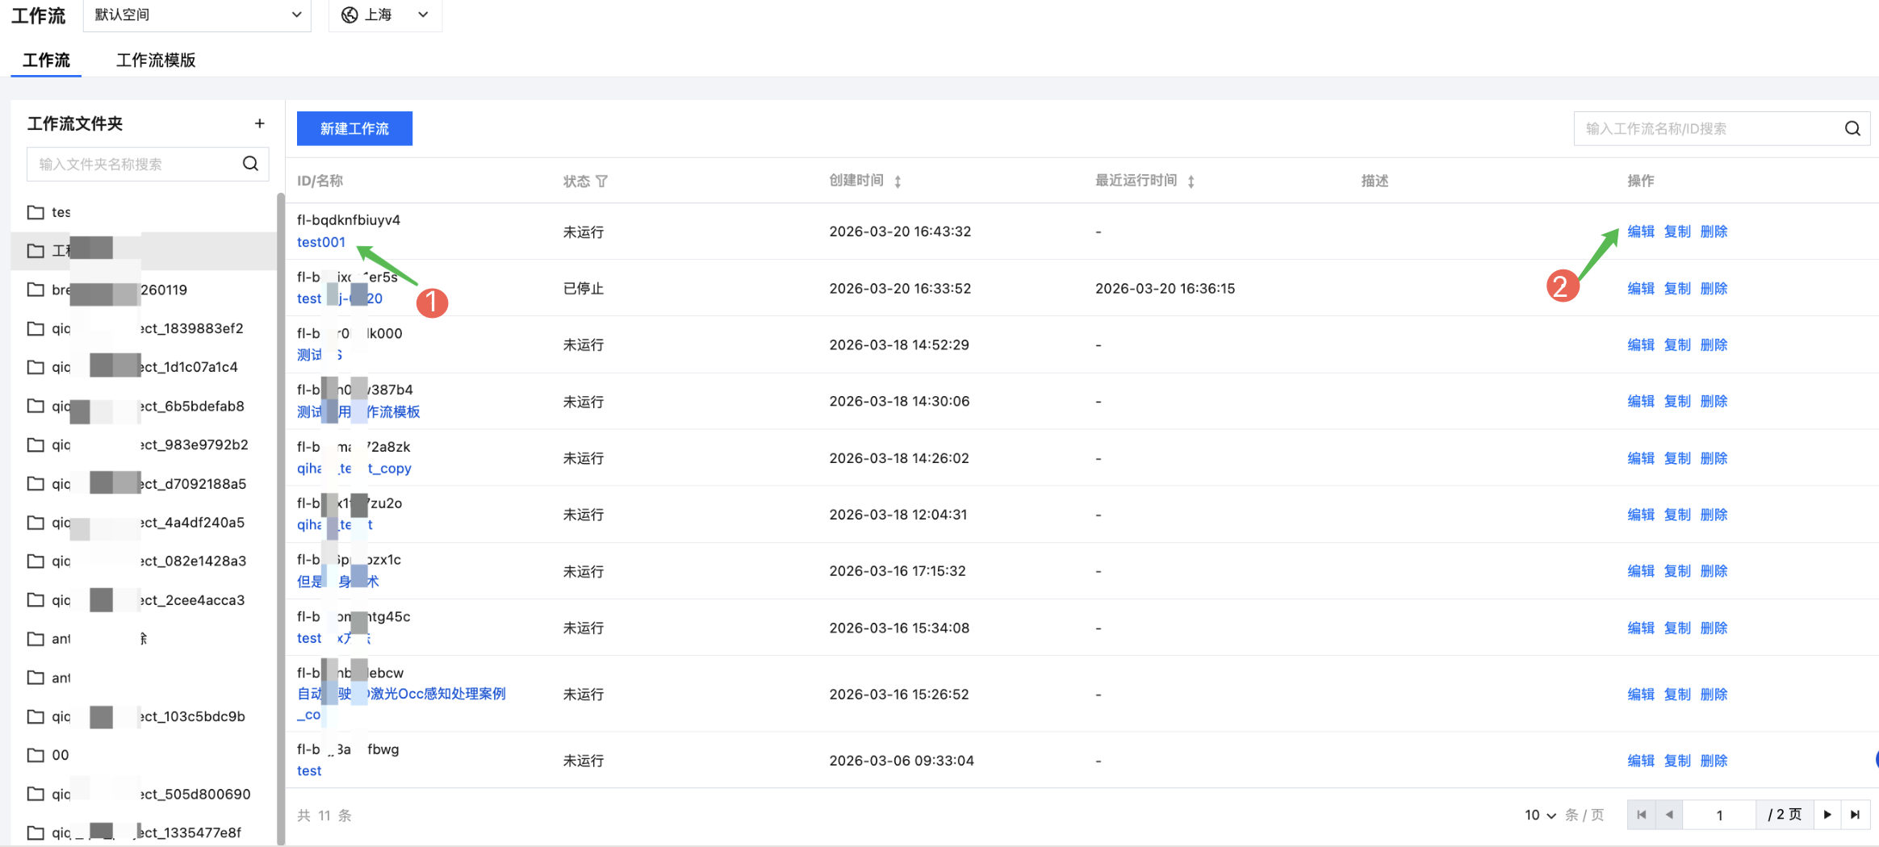Screen dimensions: 1879x847
Task: Open the status column filter icon
Action: 602,181
